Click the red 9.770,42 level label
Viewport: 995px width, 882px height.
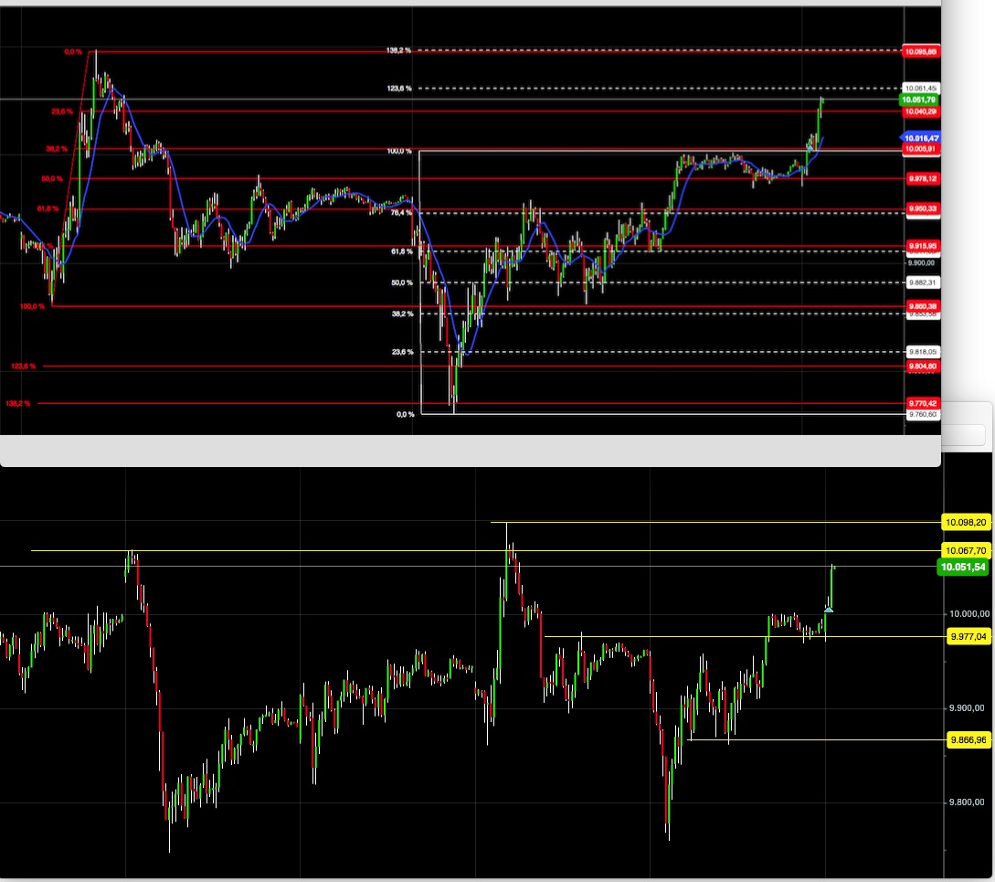pos(921,402)
